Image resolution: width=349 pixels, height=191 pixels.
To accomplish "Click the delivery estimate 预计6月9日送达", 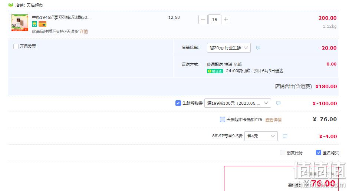I will (x=269, y=71).
